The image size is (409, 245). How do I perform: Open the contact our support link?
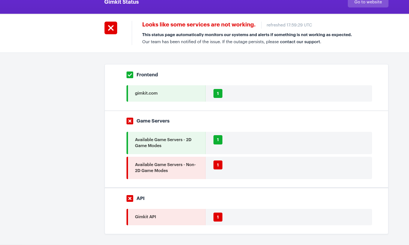pyautogui.click(x=300, y=42)
